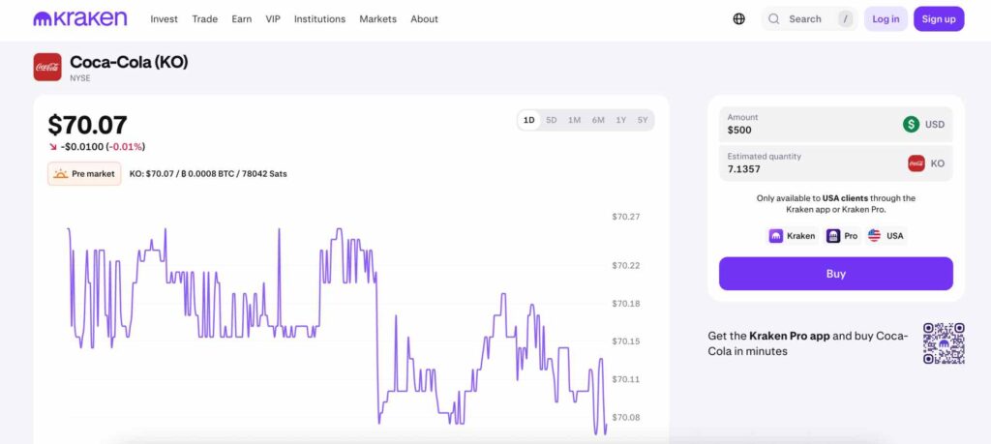Open the language globe icon
The height and width of the screenshot is (444, 991).
tap(738, 19)
